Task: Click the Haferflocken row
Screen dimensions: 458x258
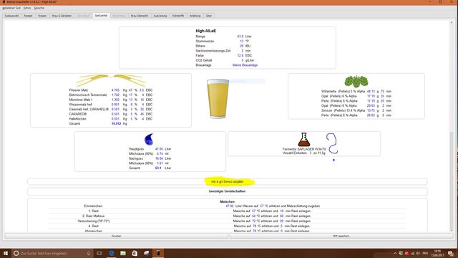Action: [x=111, y=119]
